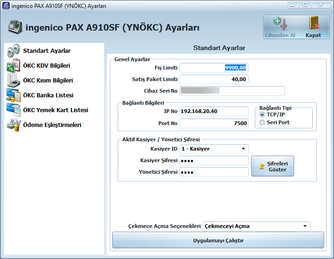Image resolution: width=334 pixels, height=259 pixels.
Task: Select the TCP/IP connection type
Action: coord(262,114)
